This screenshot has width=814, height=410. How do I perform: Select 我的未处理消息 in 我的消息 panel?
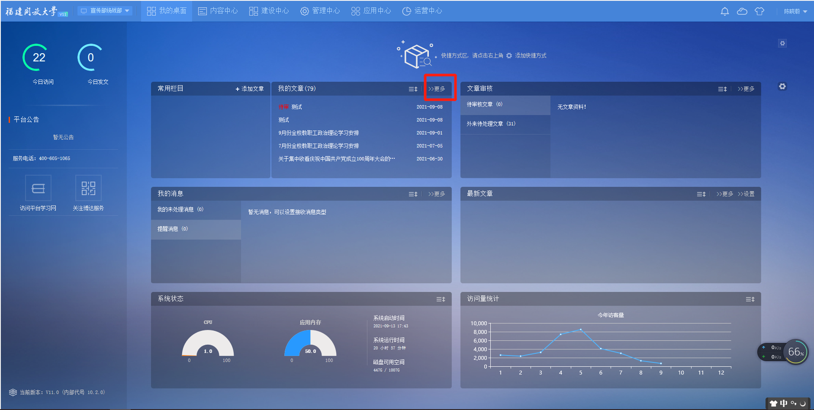180,209
